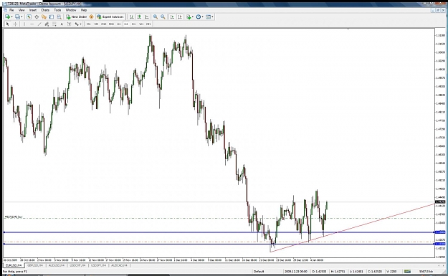Click the orange diamond icon beside New Order
The width and height of the screenshot is (448, 276).
point(92,17)
